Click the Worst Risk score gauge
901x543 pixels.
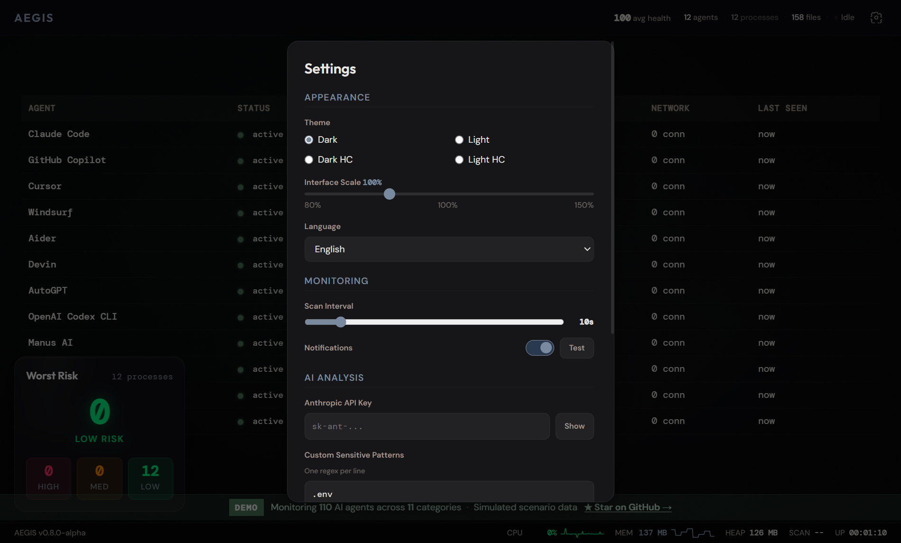tap(100, 412)
